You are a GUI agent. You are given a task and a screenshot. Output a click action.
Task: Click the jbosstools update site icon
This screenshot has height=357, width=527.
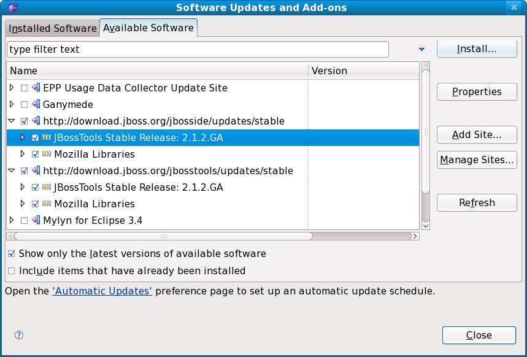36,171
